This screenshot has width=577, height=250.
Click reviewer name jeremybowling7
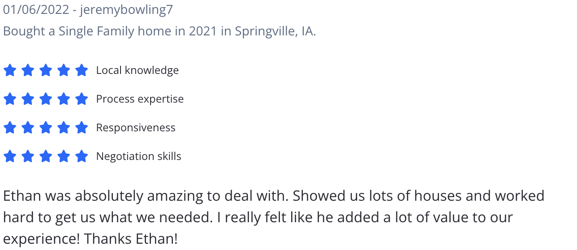click(x=126, y=9)
